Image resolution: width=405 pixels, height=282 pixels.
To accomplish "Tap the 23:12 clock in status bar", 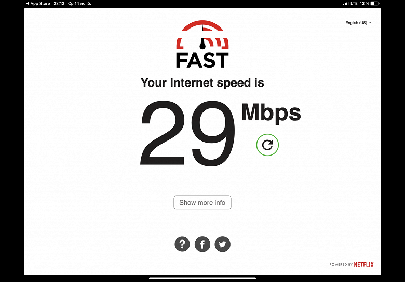I will [x=59, y=3].
